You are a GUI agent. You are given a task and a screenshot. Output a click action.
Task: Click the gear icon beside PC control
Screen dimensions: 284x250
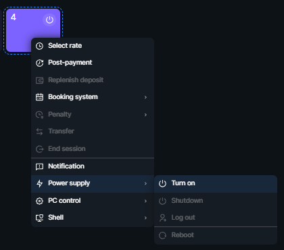point(39,201)
